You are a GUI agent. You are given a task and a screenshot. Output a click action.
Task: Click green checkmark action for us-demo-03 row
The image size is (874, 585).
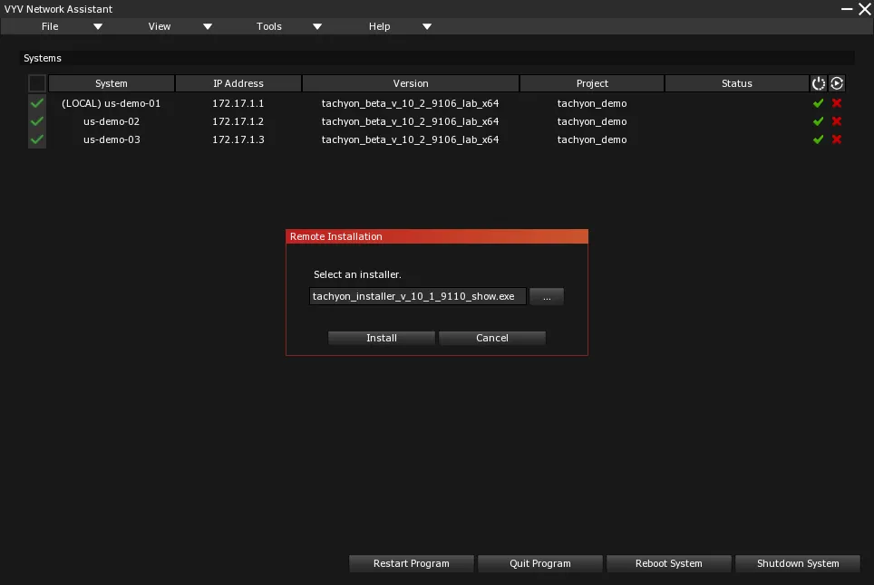tap(818, 139)
